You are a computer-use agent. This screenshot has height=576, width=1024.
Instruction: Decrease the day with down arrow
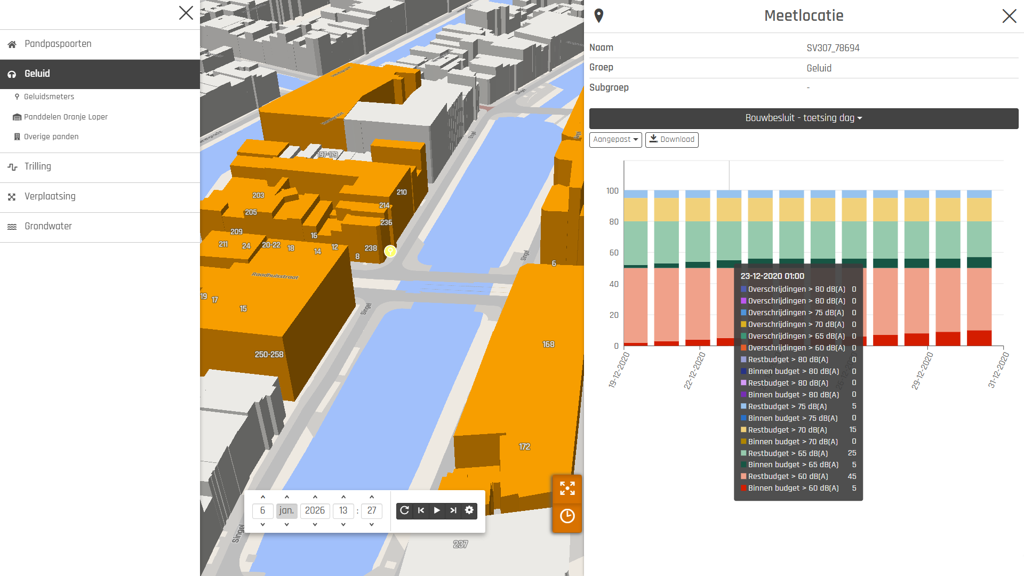tap(262, 525)
